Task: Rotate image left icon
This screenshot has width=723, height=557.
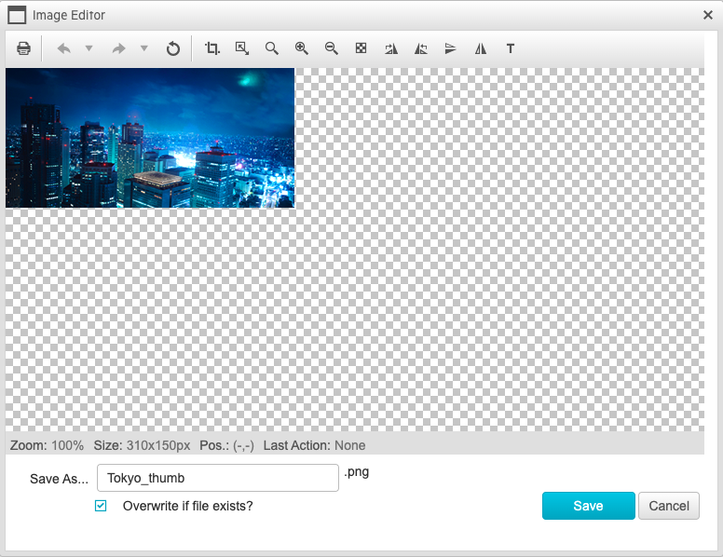Action: pyautogui.click(x=420, y=48)
